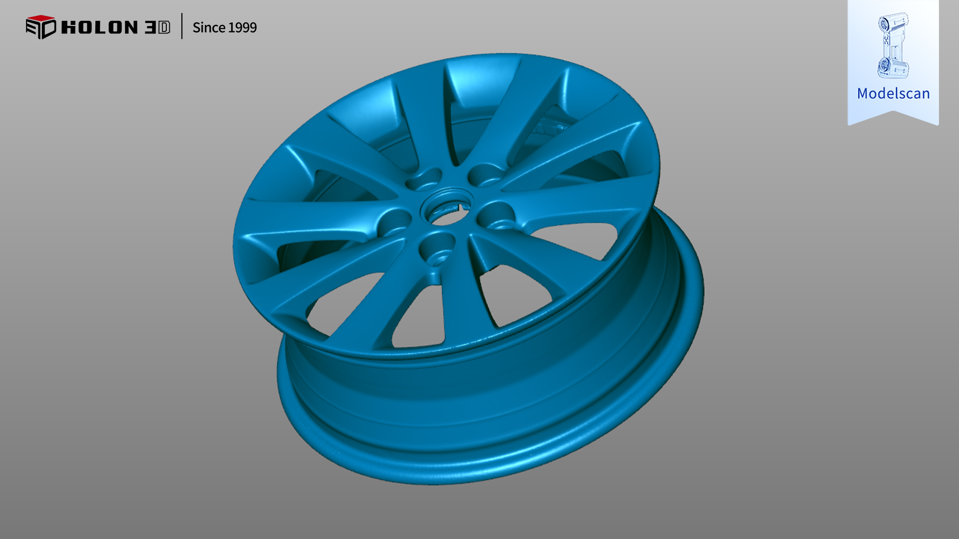Click the 'Since 1999' tagline

(x=224, y=27)
